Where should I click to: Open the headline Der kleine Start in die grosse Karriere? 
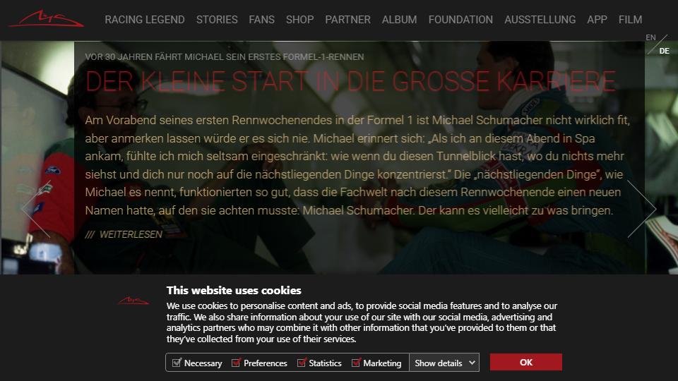(x=350, y=81)
